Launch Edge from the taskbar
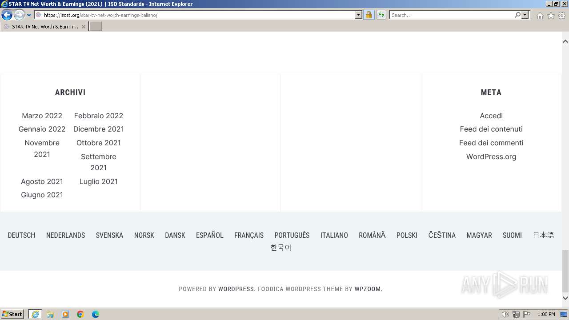 point(96,314)
